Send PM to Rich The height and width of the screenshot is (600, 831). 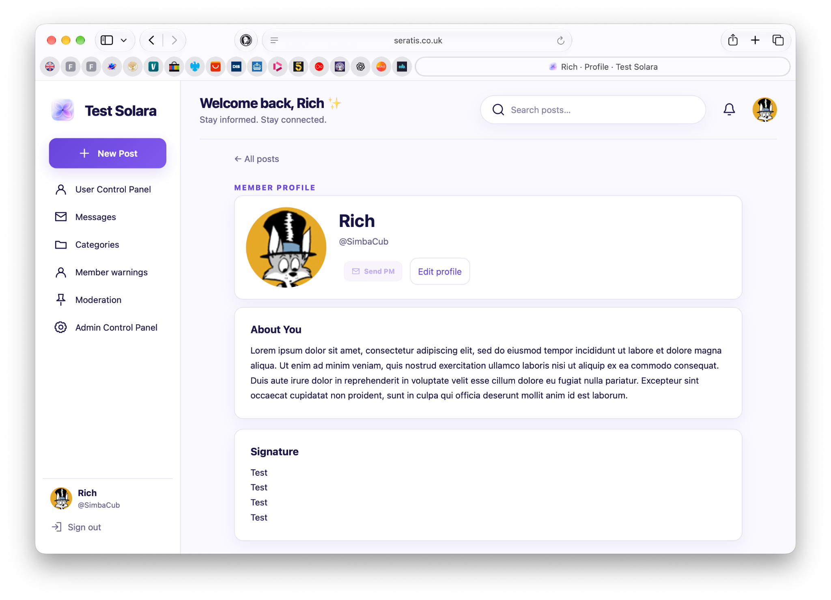pyautogui.click(x=373, y=271)
